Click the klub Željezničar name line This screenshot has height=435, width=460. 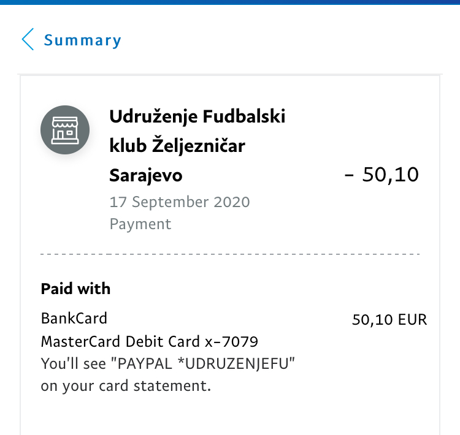pyautogui.click(x=177, y=146)
